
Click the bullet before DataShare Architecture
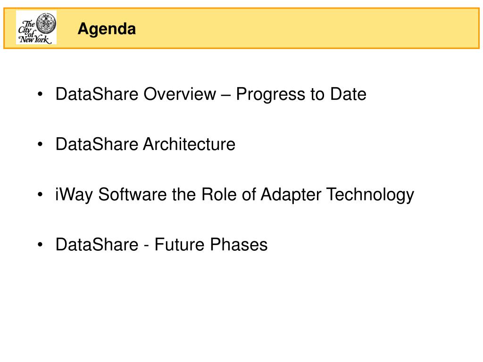40,144
